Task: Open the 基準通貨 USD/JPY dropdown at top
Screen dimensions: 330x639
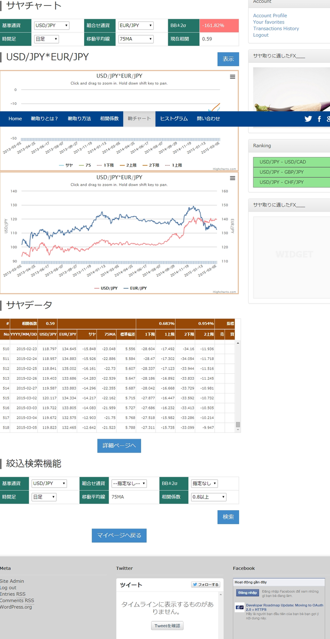Action: (52, 26)
